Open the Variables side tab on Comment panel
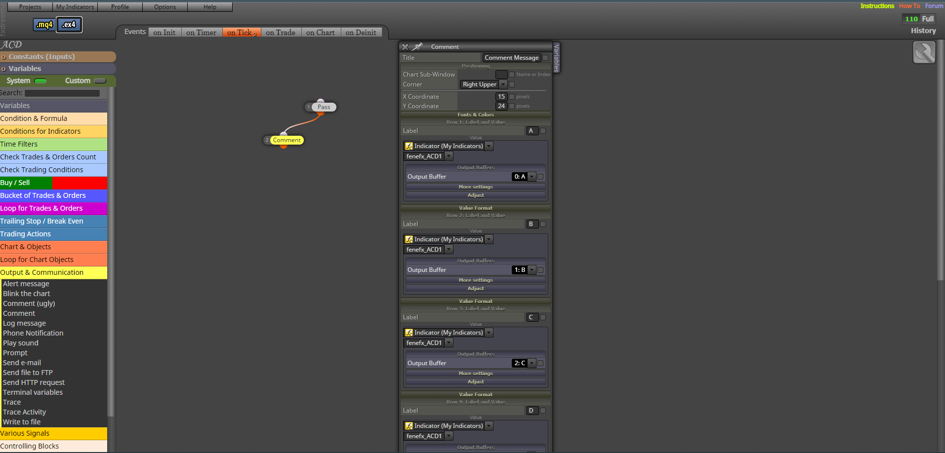Image resolution: width=945 pixels, height=453 pixels. pos(556,58)
